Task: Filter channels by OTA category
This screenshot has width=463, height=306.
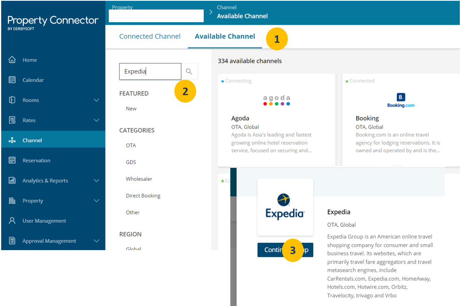Action: tap(131, 145)
